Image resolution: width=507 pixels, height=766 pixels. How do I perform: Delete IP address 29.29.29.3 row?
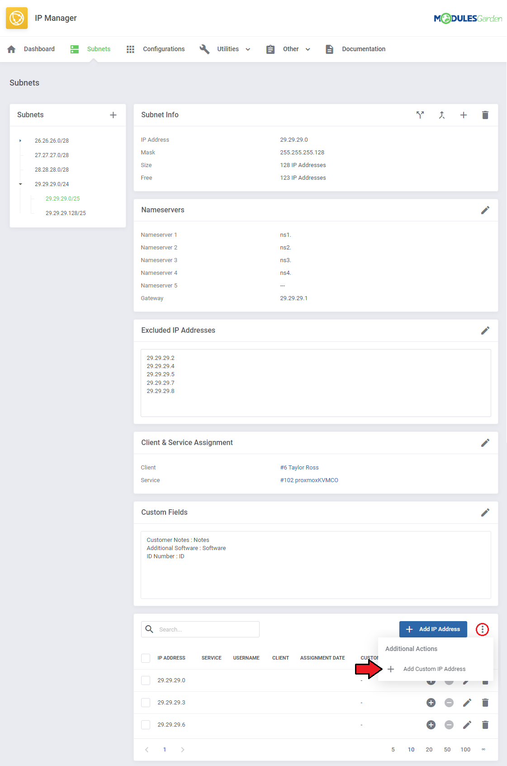pyautogui.click(x=485, y=703)
